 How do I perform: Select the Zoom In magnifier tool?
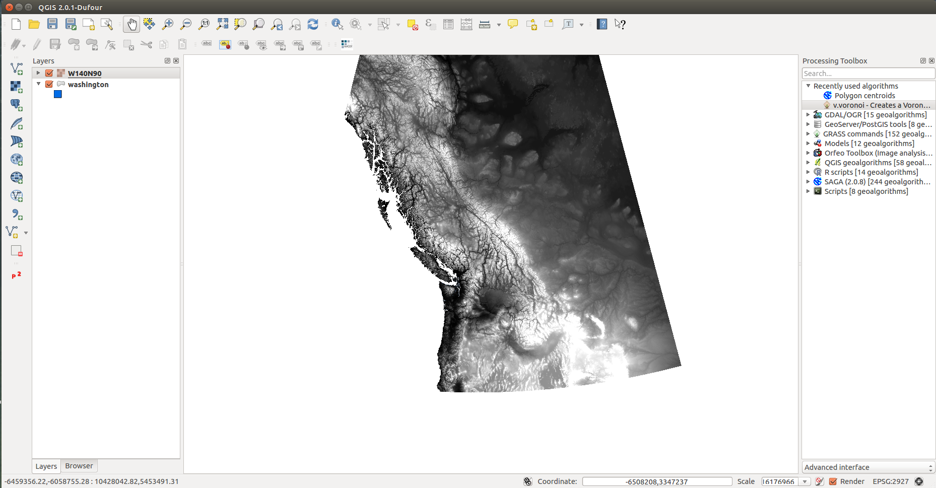click(x=168, y=24)
